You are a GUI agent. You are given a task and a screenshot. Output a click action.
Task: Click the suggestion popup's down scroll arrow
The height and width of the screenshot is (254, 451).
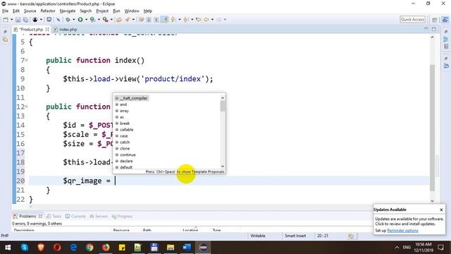[223, 167]
